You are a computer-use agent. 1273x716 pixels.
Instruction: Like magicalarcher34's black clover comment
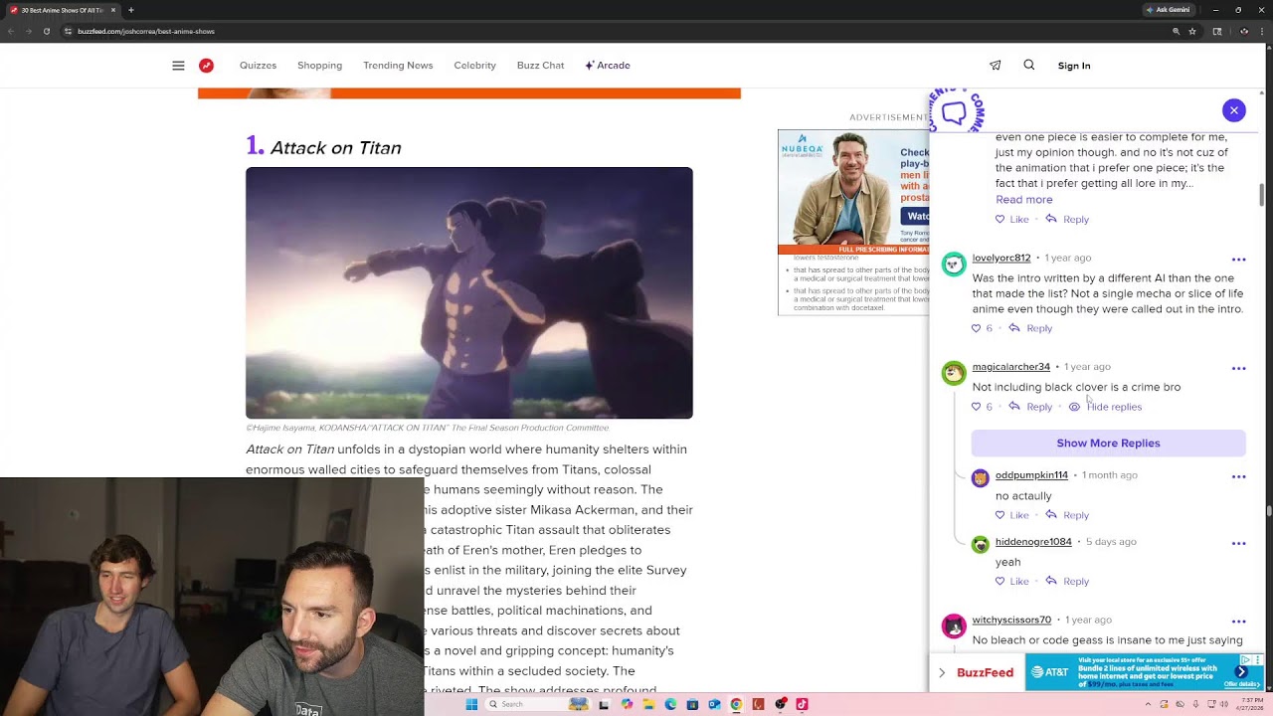pos(983,407)
